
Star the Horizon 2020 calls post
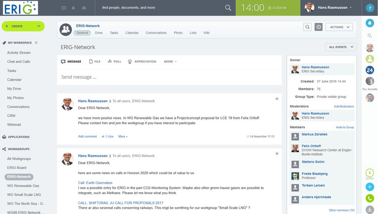pyautogui.click(x=277, y=153)
